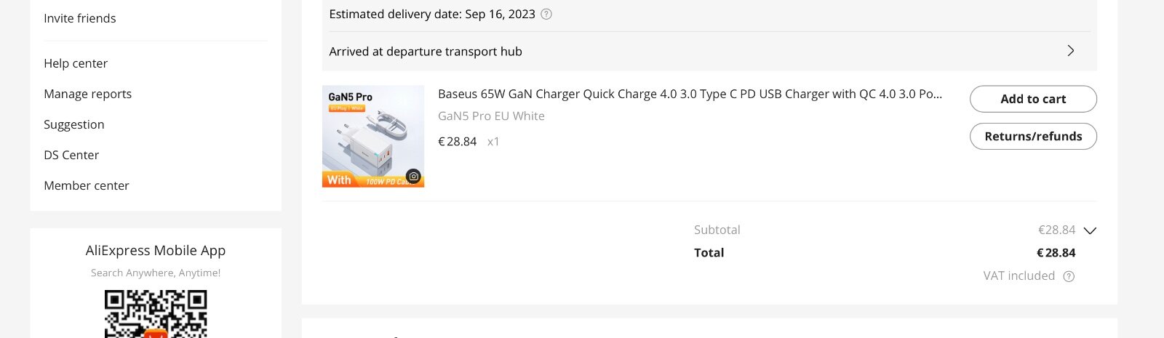Click the help icon beside estimated delivery date

(546, 14)
